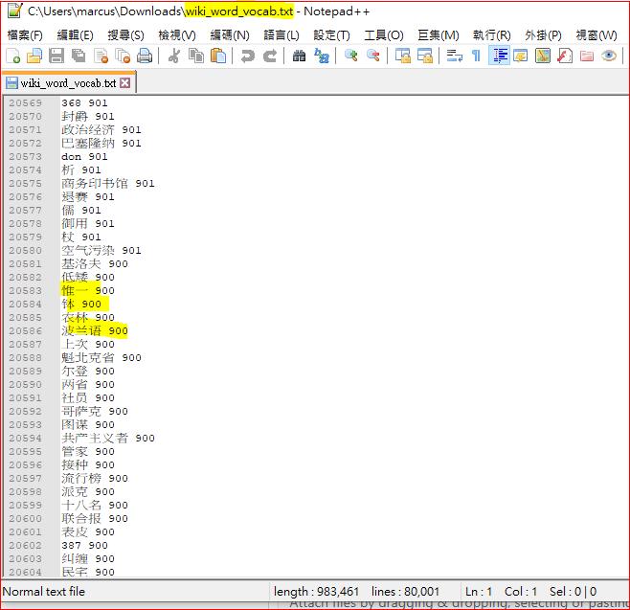Click the line '空气污染 901'
Image resolution: width=630 pixels, height=610 pixels.
click(101, 250)
